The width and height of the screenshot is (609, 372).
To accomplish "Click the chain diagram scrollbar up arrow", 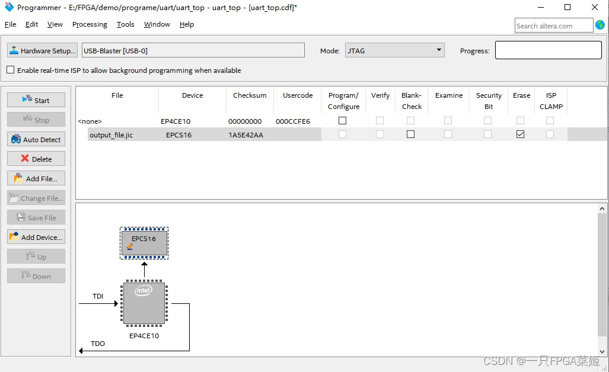I will (x=602, y=209).
